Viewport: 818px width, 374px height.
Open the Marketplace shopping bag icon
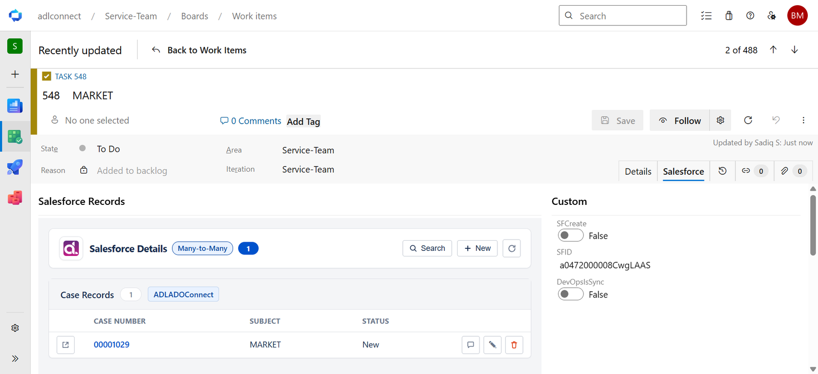[x=729, y=16]
